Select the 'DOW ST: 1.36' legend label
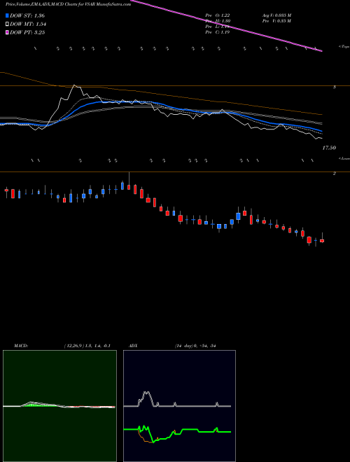350x462 pixels. (x=27, y=15)
